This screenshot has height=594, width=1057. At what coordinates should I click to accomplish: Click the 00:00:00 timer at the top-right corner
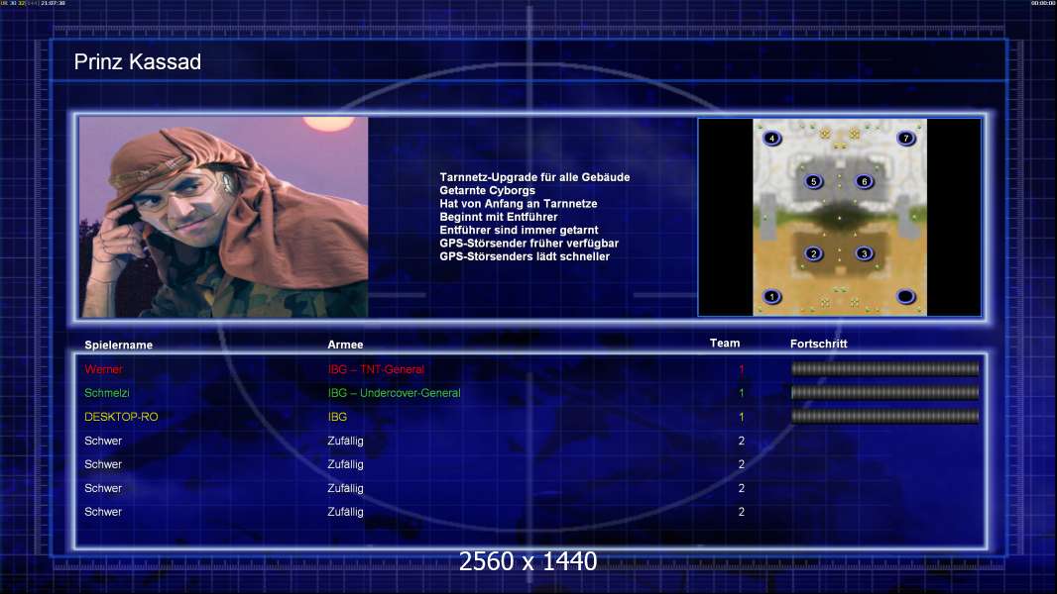tap(1043, 3)
